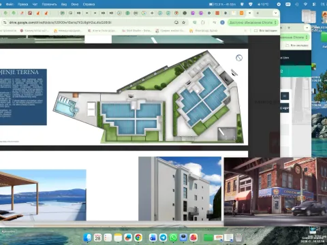Click the teal banner in background Chrome window

(296, 71)
